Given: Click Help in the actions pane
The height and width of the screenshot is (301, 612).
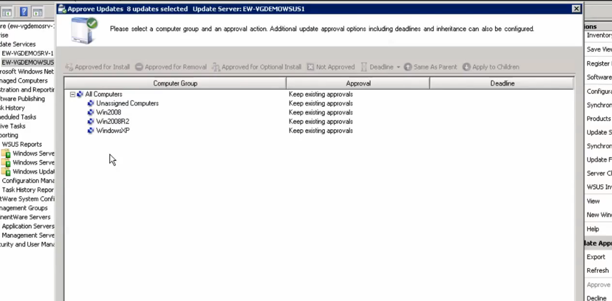Looking at the screenshot, I should (x=593, y=229).
